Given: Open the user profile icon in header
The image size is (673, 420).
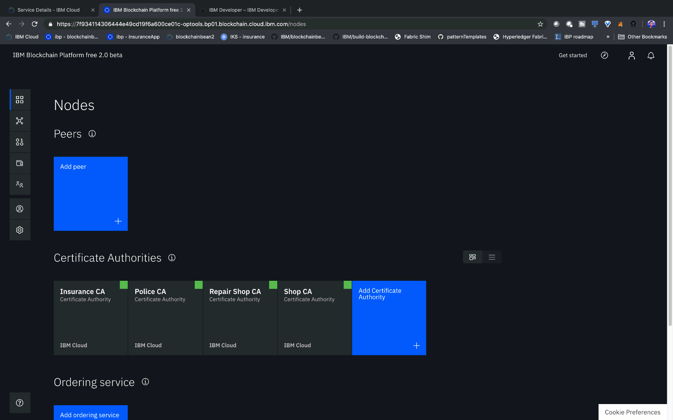Looking at the screenshot, I should 632,56.
